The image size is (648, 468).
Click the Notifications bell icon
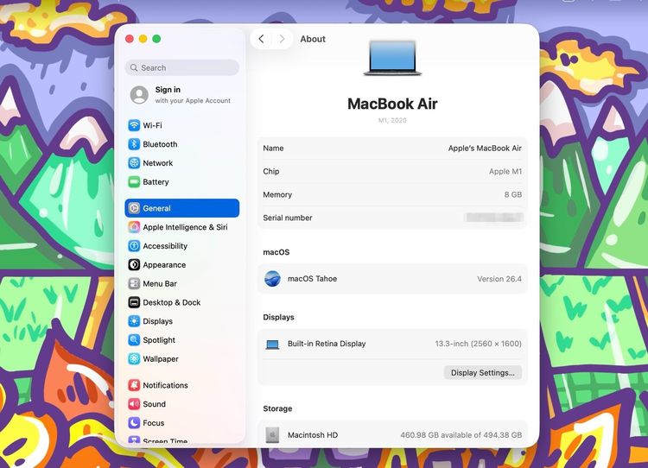click(134, 385)
